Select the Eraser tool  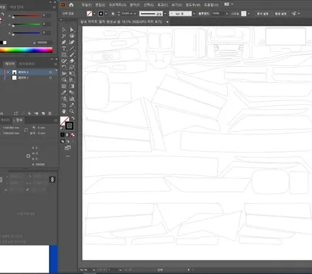pos(72,61)
